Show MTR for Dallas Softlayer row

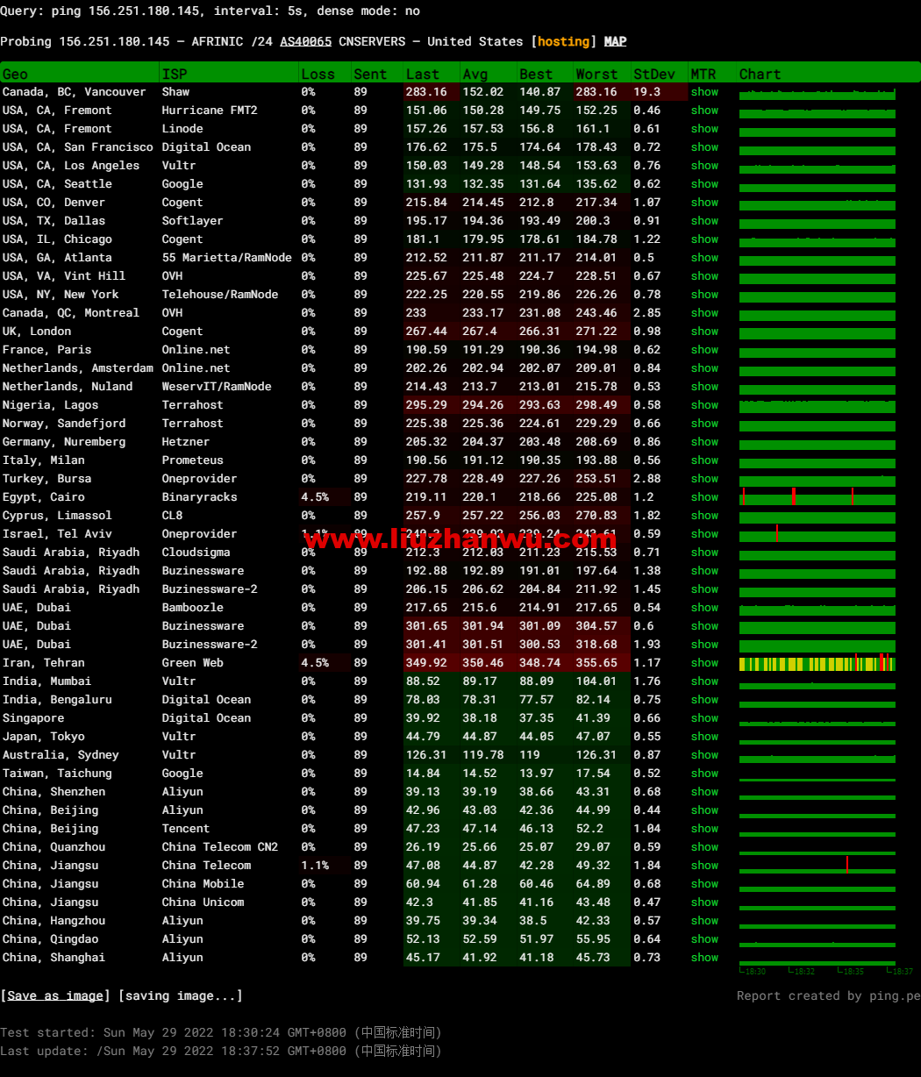[704, 221]
